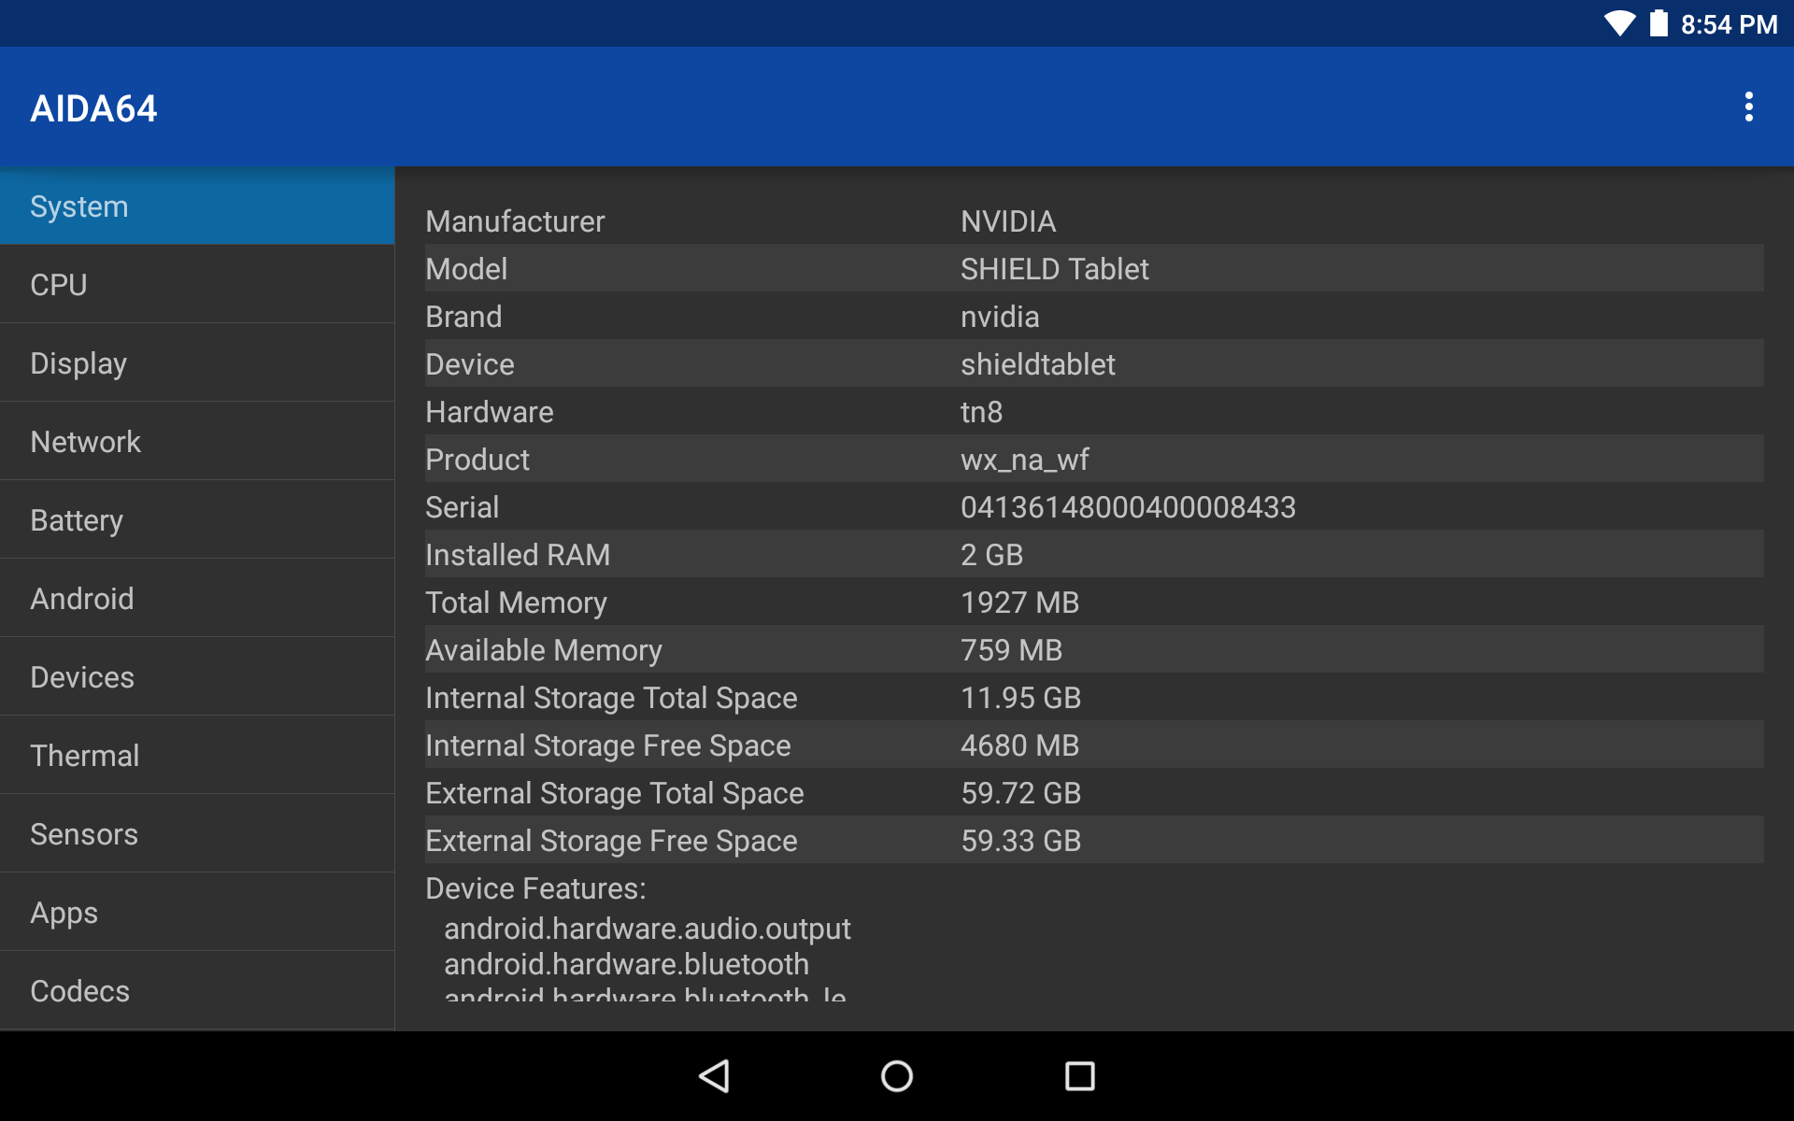Screen dimensions: 1794x1121
Task: Tap the 8:54 PM clock
Action: click(x=1729, y=24)
